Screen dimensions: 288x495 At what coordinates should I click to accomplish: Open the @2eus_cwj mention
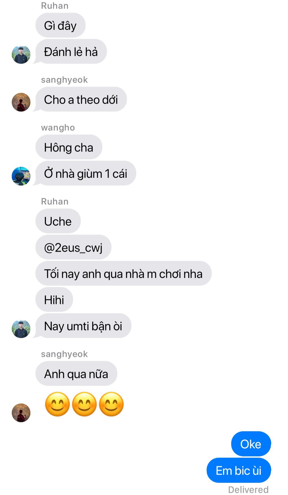pos(73,247)
